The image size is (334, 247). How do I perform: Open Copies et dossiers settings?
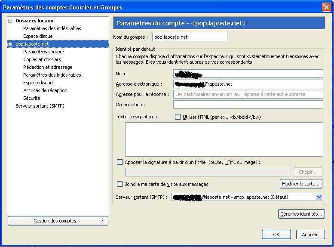pos(42,59)
